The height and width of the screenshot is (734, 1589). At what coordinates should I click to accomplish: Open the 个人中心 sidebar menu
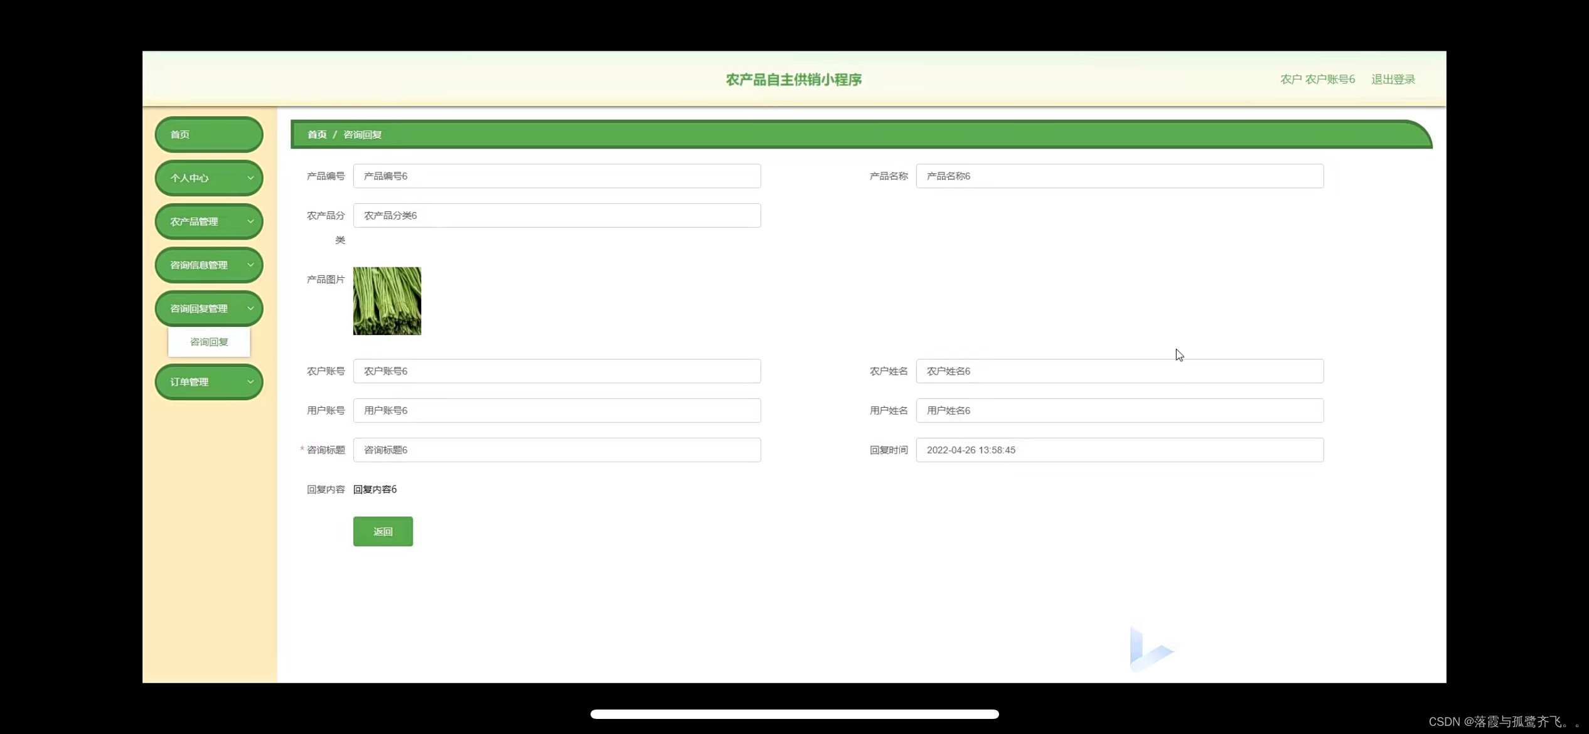[209, 178]
